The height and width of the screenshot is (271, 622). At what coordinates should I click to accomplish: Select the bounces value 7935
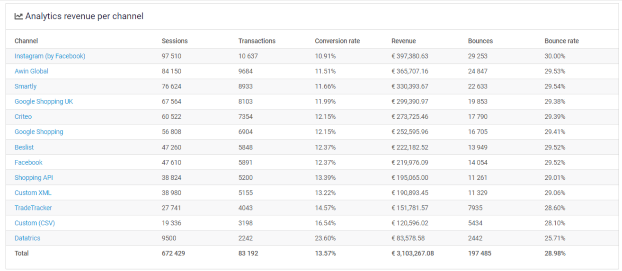click(x=475, y=208)
